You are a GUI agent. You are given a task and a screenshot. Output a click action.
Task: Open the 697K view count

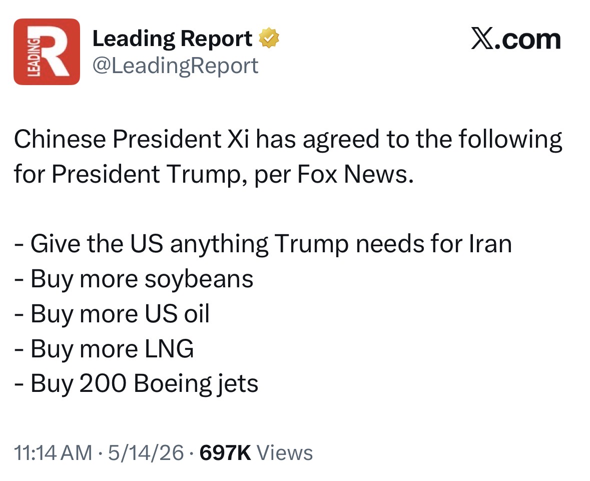225,452
